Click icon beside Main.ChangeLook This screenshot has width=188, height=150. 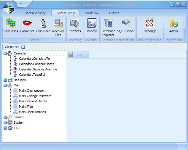(x=15, y=91)
